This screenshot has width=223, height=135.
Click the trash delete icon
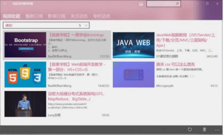point(204,129)
